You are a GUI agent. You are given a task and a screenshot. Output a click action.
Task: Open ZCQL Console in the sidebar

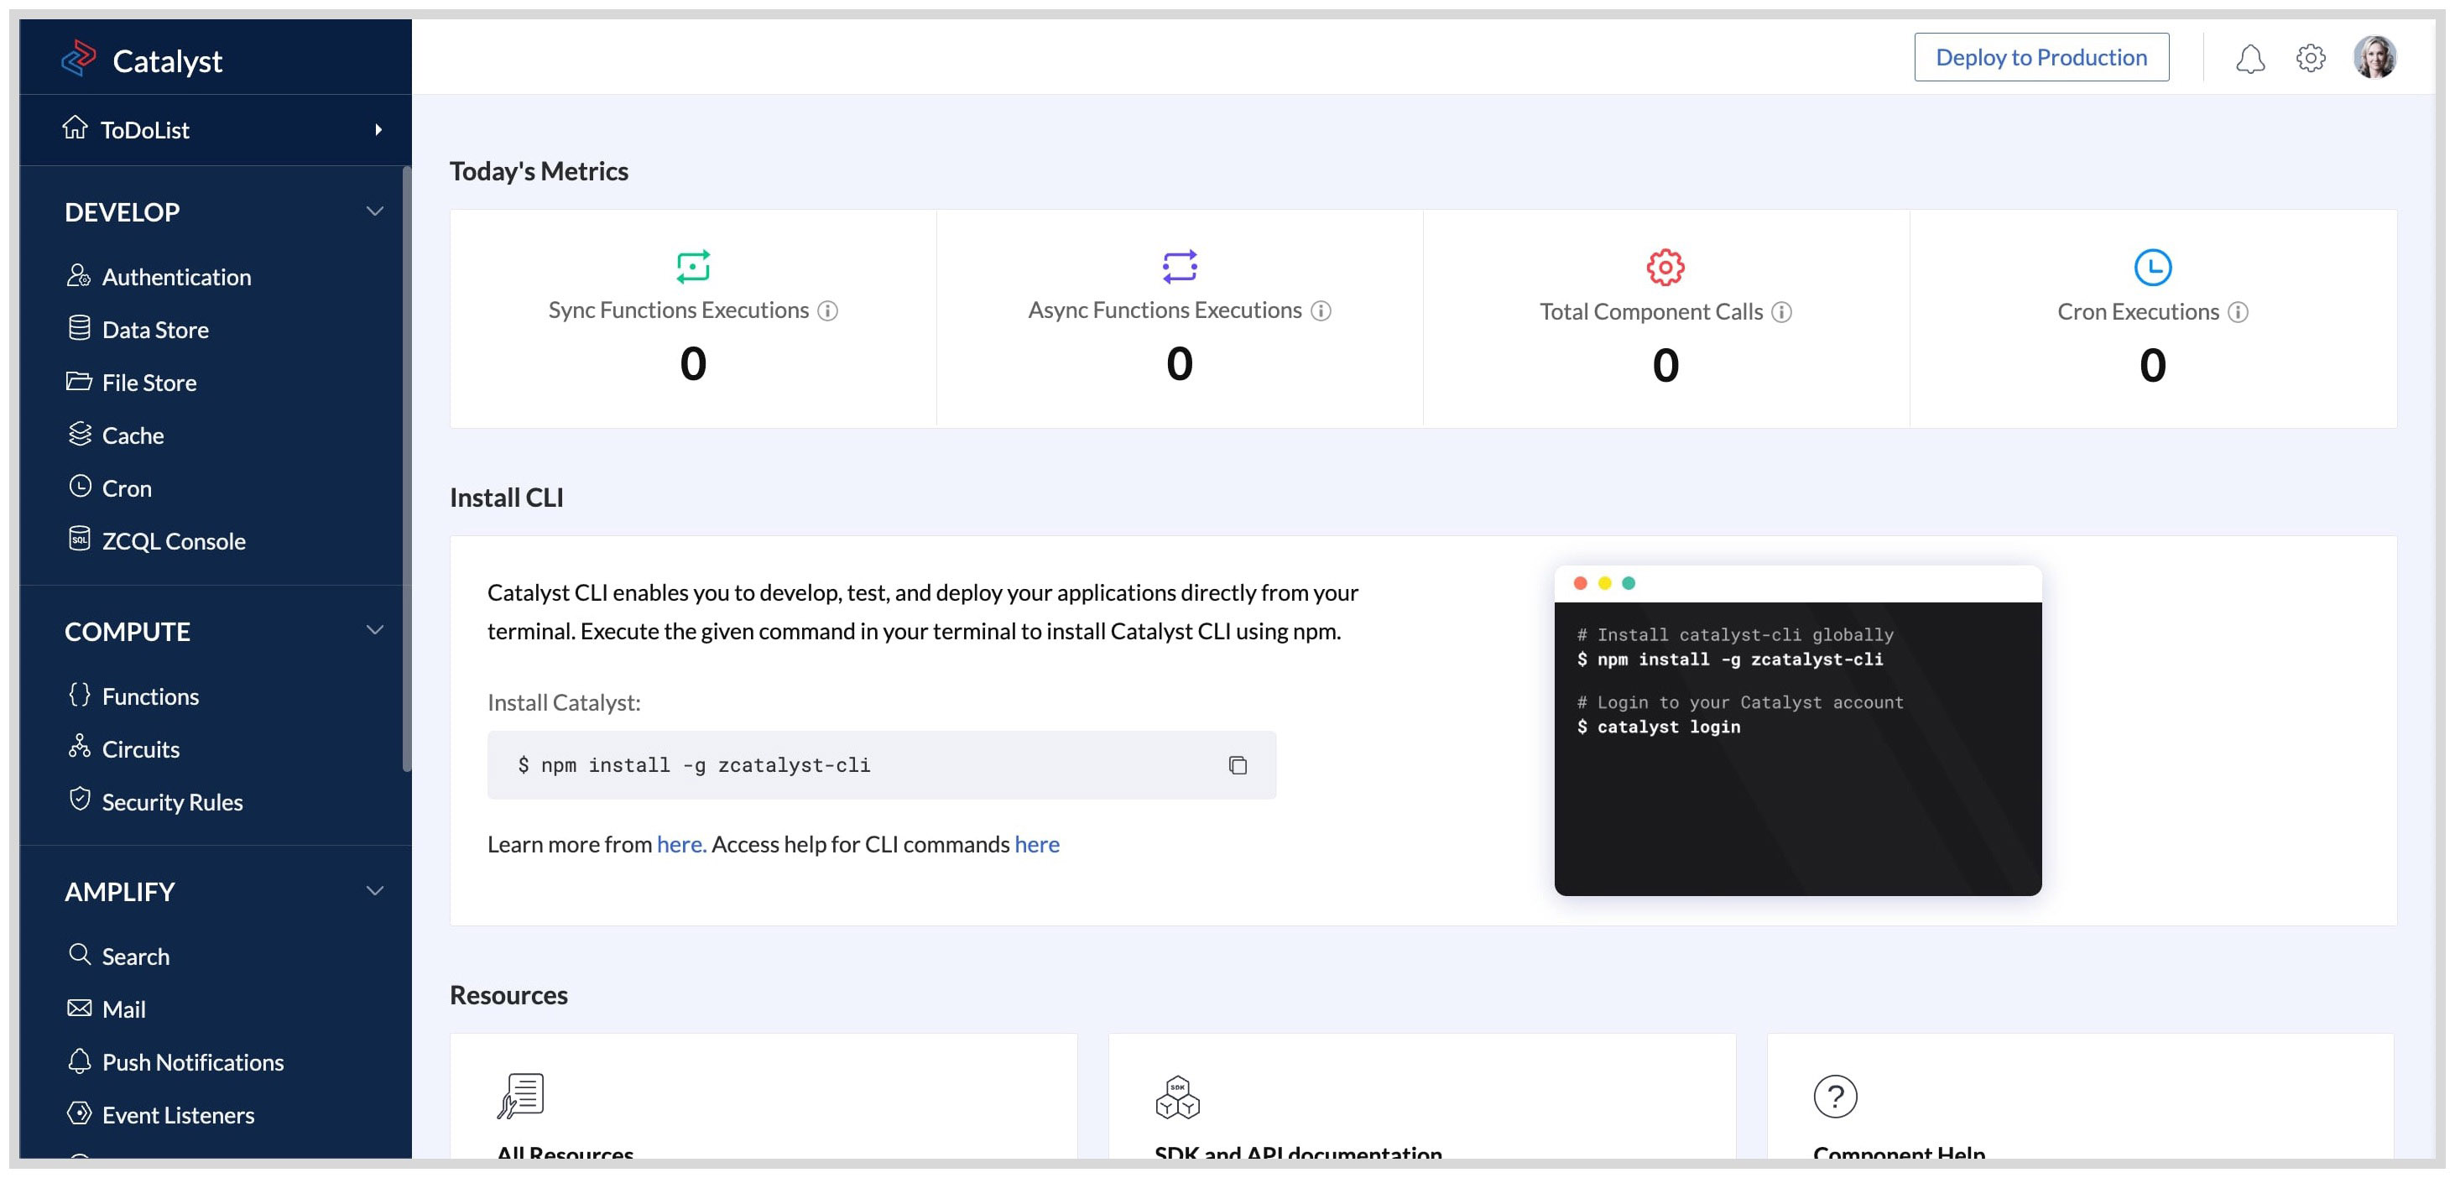(174, 541)
